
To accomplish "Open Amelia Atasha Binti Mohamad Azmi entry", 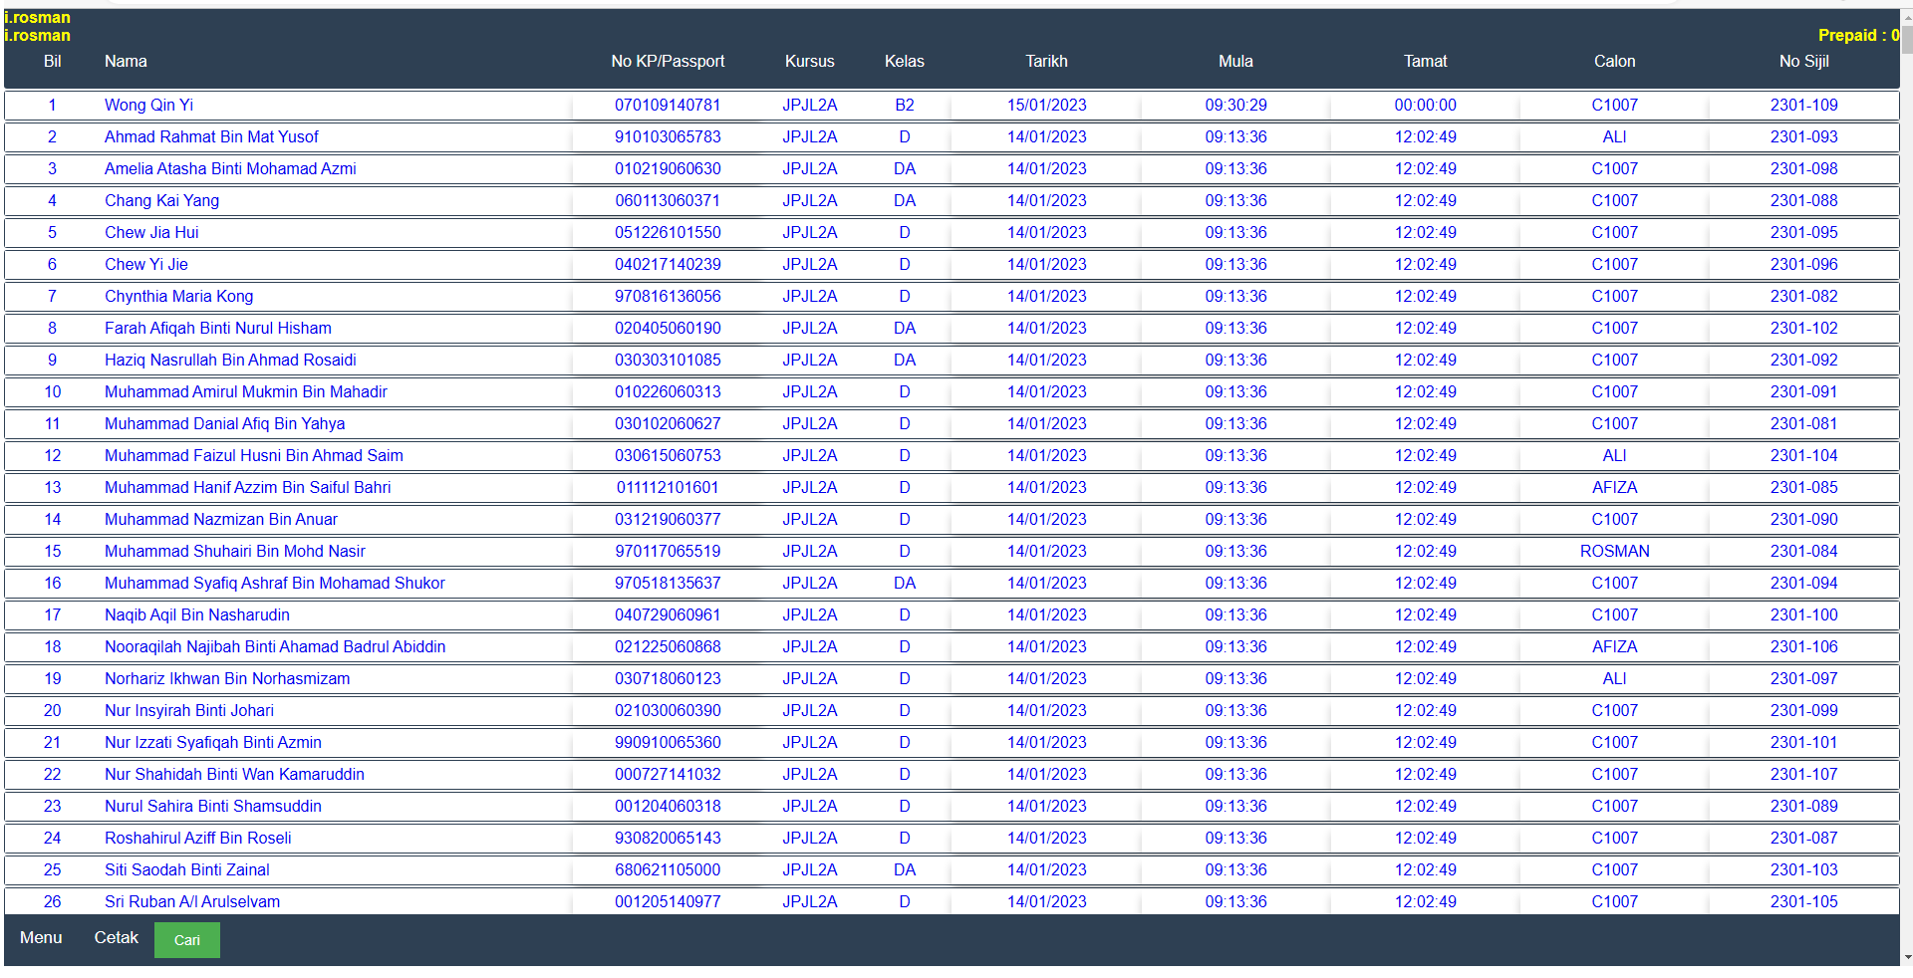I will pyautogui.click(x=230, y=169).
